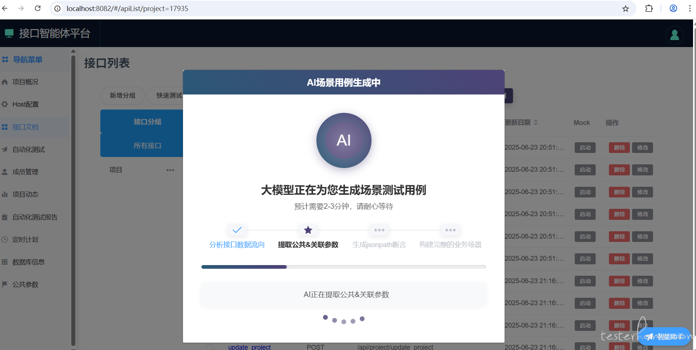This screenshot has width=696, height=350.
Task: Click the gear icon beside Host配置
Action: click(x=5, y=104)
